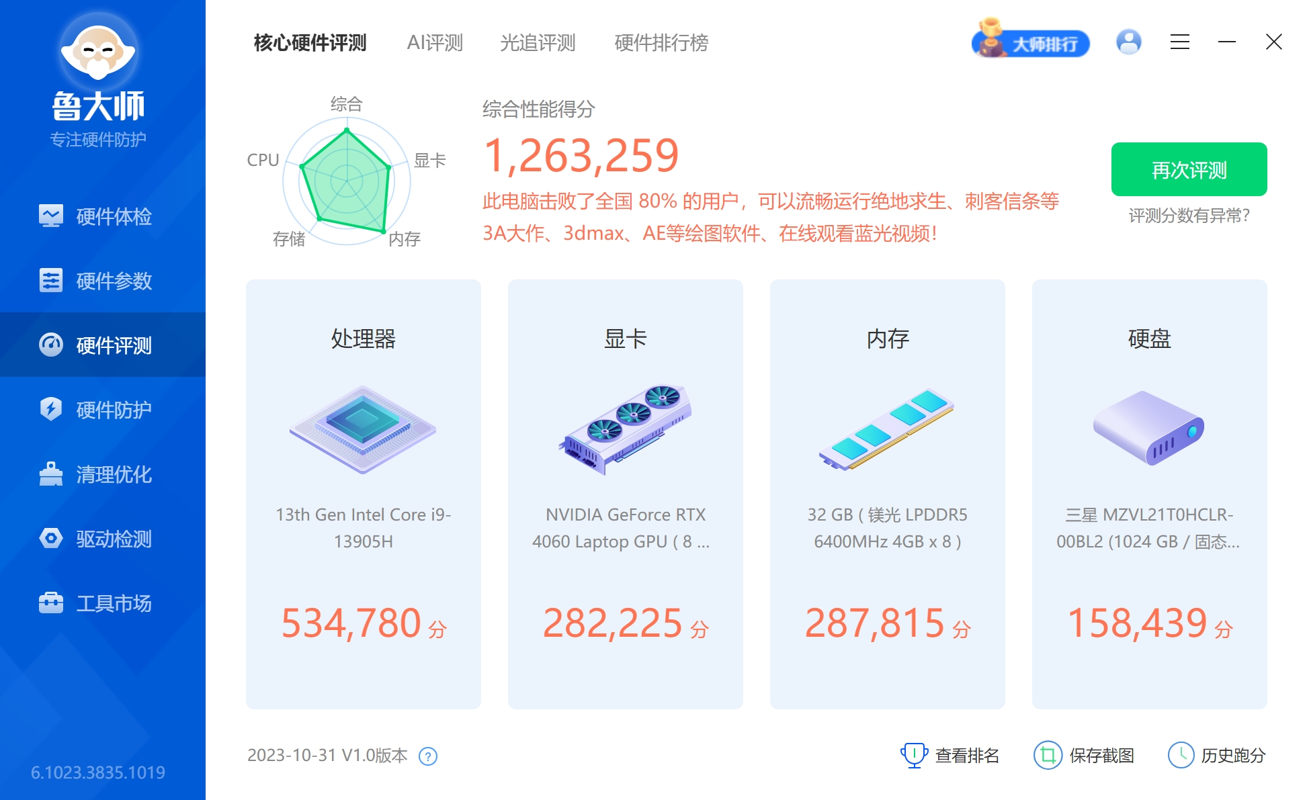This screenshot has width=1307, height=800.
Task: Select 硬件体检 in the sidebar
Action: point(103,216)
